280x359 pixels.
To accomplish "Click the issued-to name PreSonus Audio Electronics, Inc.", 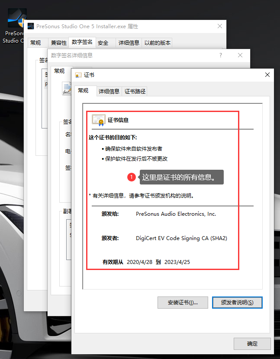I will tap(176, 214).
